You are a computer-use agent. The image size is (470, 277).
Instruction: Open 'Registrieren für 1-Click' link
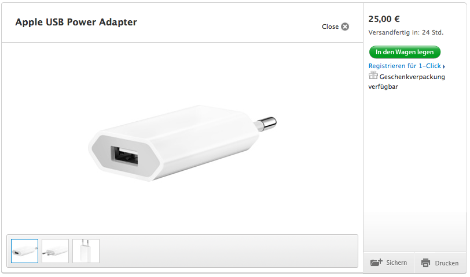(405, 66)
